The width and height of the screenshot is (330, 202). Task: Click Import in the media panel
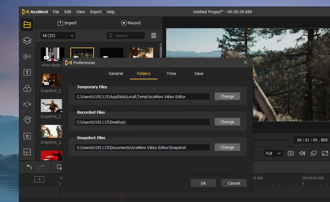[x=67, y=23]
